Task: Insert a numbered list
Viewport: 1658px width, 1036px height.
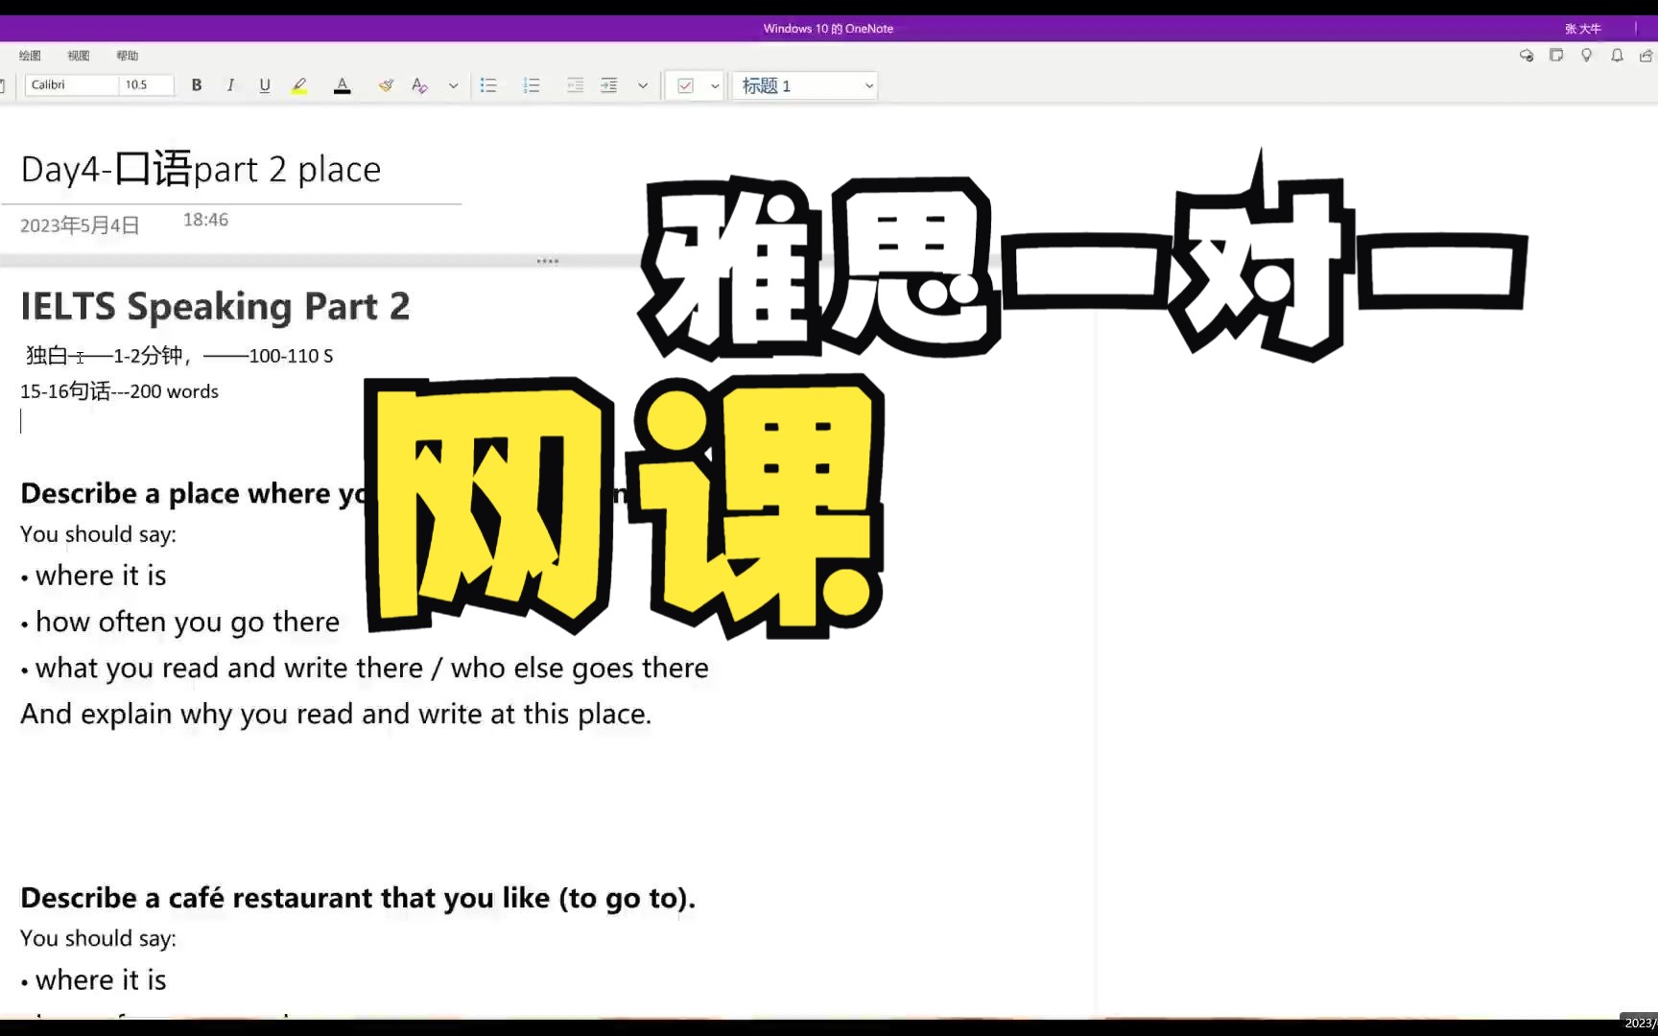Action: pyautogui.click(x=532, y=85)
